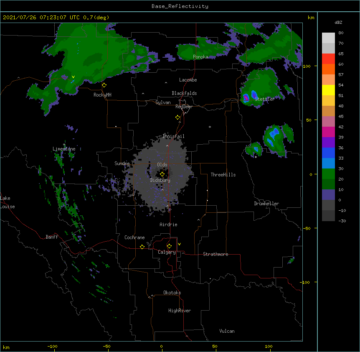Click the Sundre label

pos(122,163)
